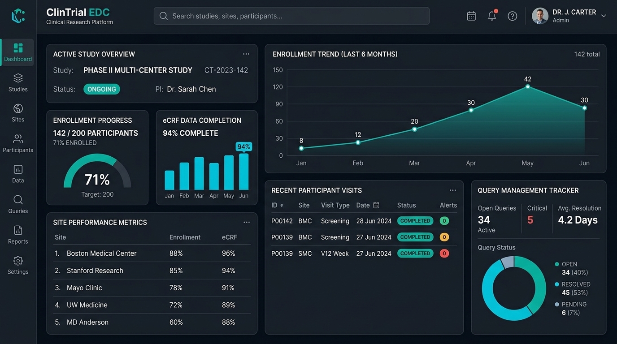This screenshot has height=344, width=617.
Task: Open Reports in the sidebar
Action: [x=18, y=235]
